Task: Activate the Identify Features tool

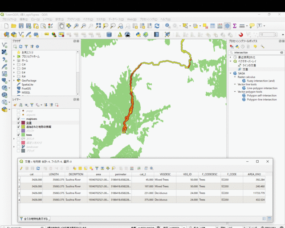Action: coord(167,26)
